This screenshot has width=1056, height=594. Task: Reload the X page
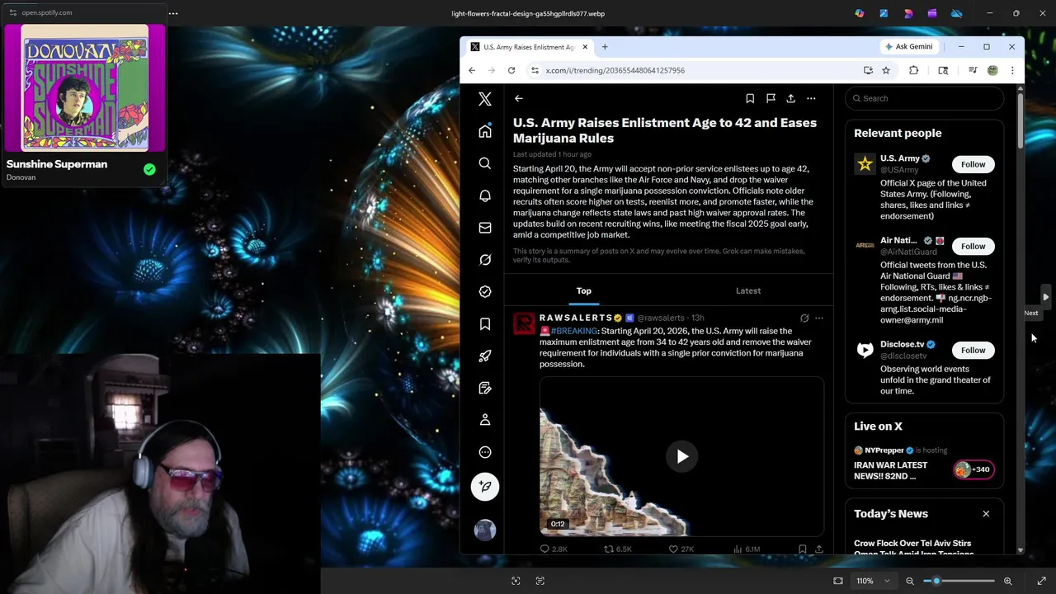pos(511,70)
